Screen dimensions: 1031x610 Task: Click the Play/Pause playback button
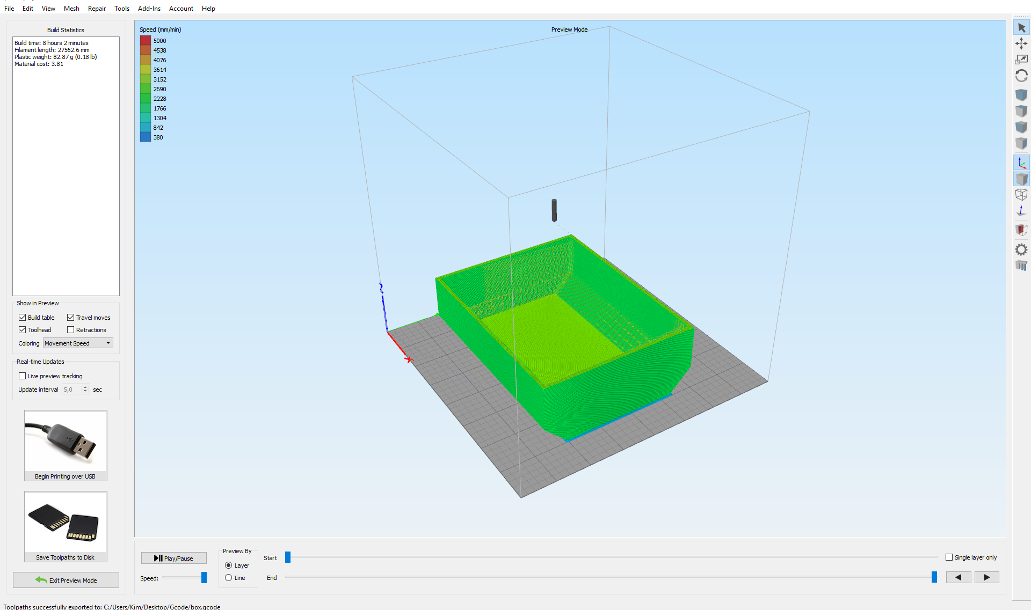(x=173, y=557)
